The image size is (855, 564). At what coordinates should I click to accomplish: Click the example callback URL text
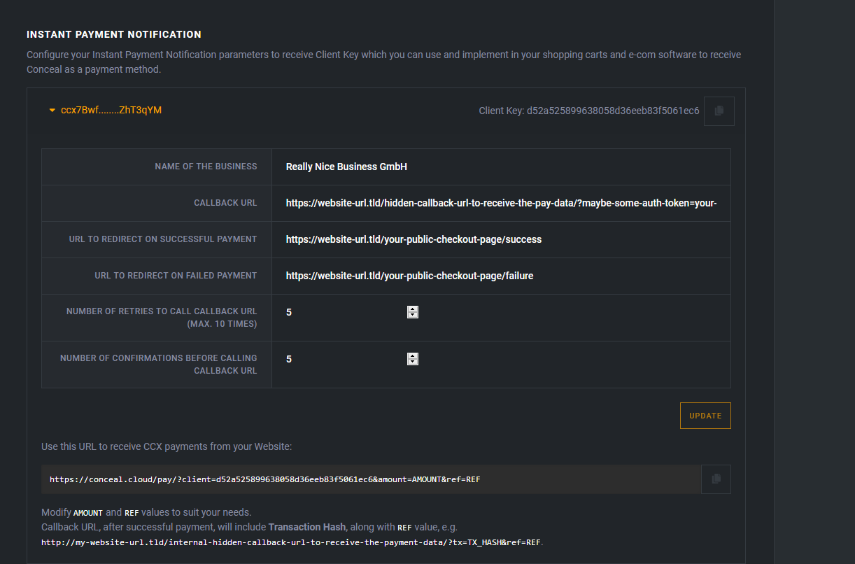291,542
